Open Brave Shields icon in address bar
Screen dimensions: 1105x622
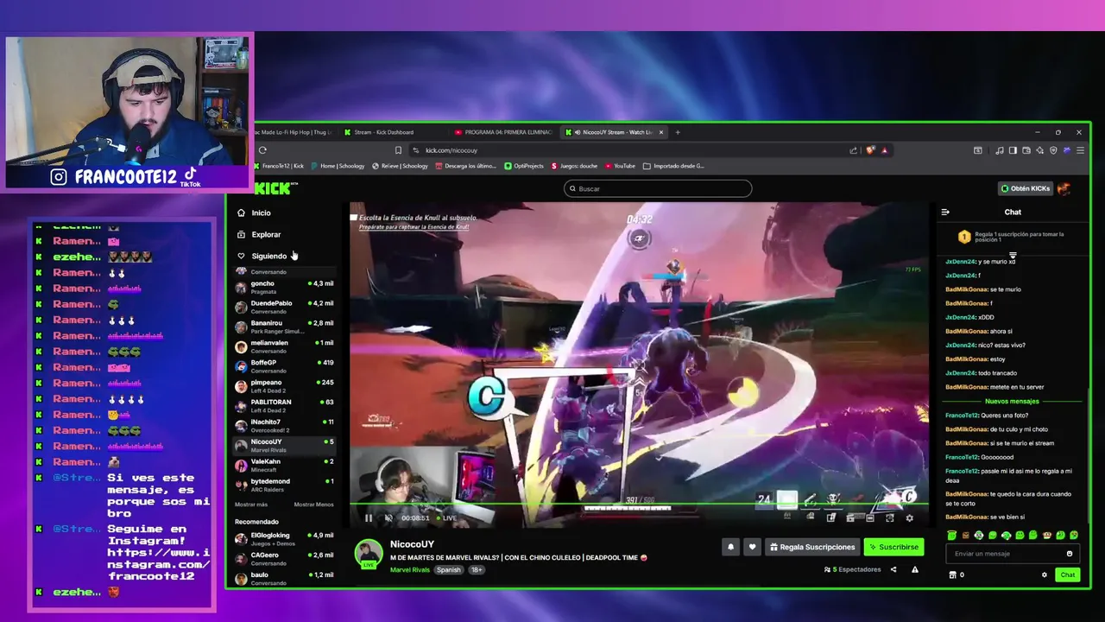[870, 150]
